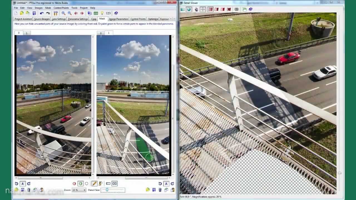Open the Images menu
Screen dimensions: 356x200
(39, 8)
